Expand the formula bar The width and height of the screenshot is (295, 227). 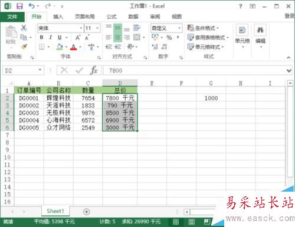coord(289,71)
